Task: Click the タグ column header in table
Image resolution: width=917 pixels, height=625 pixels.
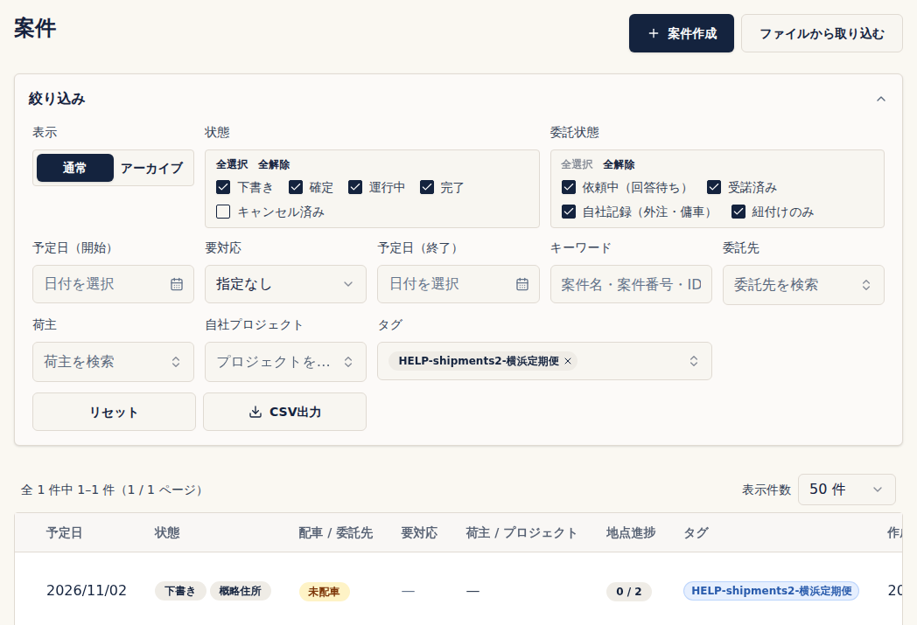Action: [696, 532]
